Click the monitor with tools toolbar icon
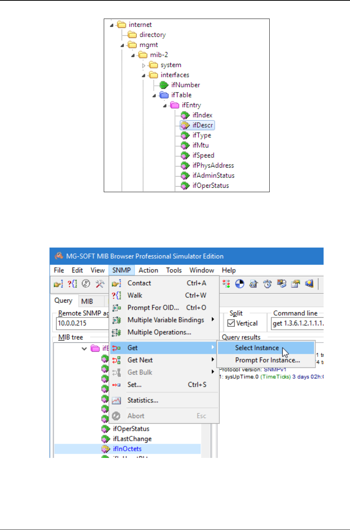 click(x=282, y=284)
